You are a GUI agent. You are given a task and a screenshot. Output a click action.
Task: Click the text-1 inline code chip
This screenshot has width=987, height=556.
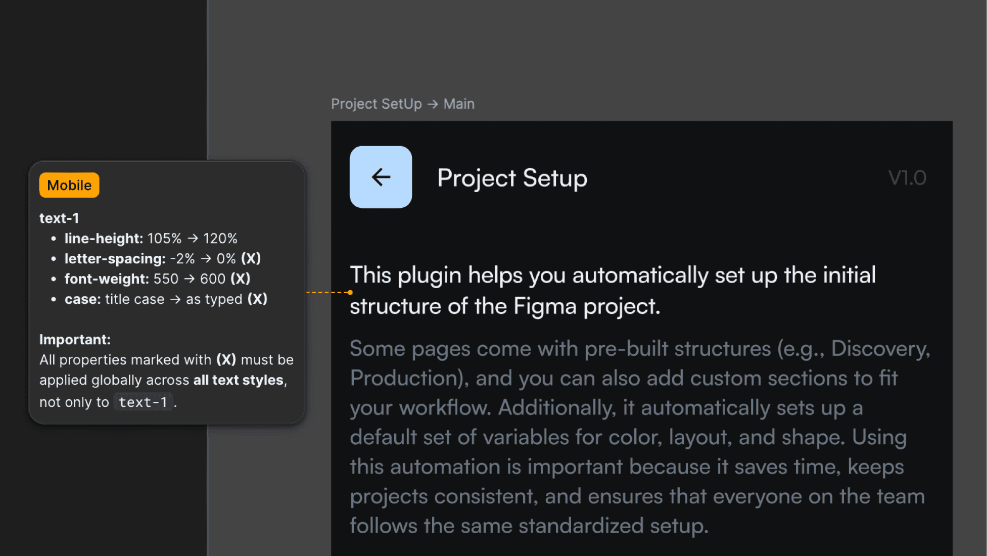click(143, 402)
